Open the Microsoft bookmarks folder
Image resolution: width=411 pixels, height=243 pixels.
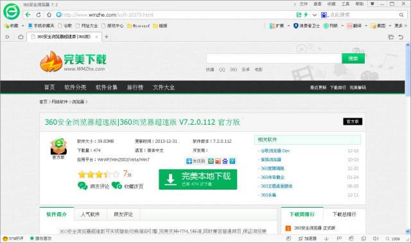pyautogui.click(x=139, y=26)
